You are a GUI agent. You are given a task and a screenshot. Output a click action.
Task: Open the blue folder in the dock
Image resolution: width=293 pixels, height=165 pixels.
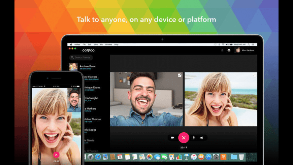pyautogui.click(x=234, y=157)
